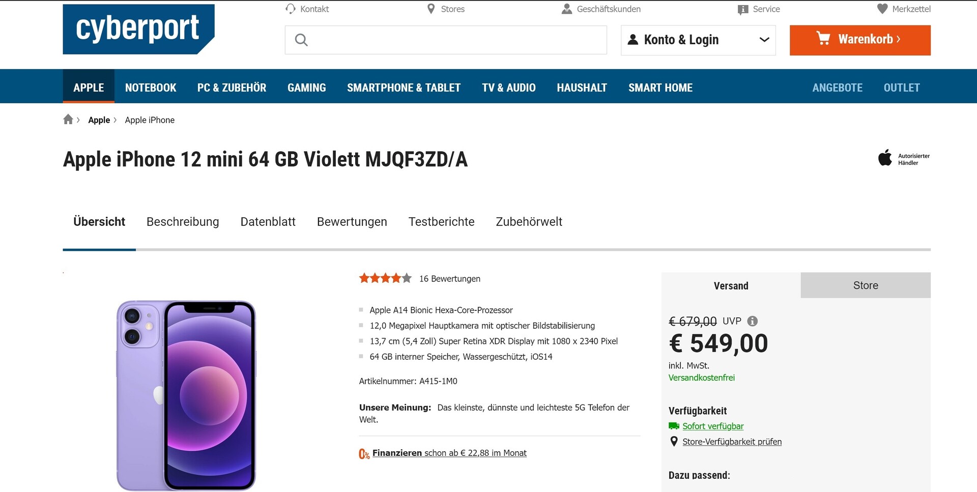Click the Store-Verfügbarkeit prüfen link
Image resolution: width=977 pixels, height=492 pixels.
732,442
